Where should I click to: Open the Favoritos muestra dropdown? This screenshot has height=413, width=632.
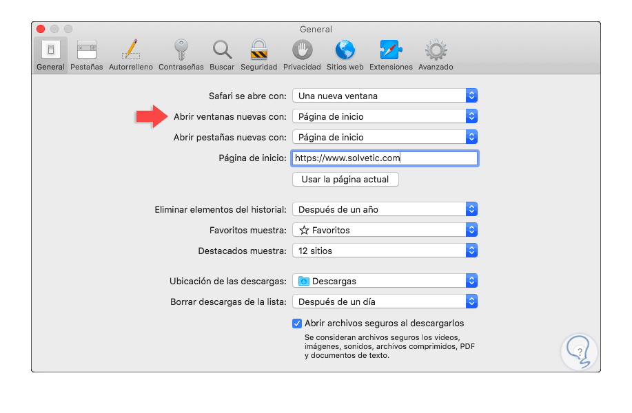point(385,231)
